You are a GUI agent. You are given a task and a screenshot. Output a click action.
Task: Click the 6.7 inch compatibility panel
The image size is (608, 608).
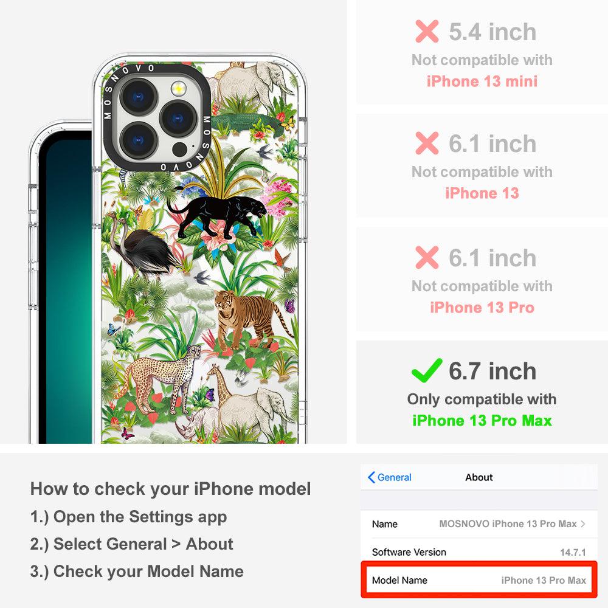(x=482, y=392)
